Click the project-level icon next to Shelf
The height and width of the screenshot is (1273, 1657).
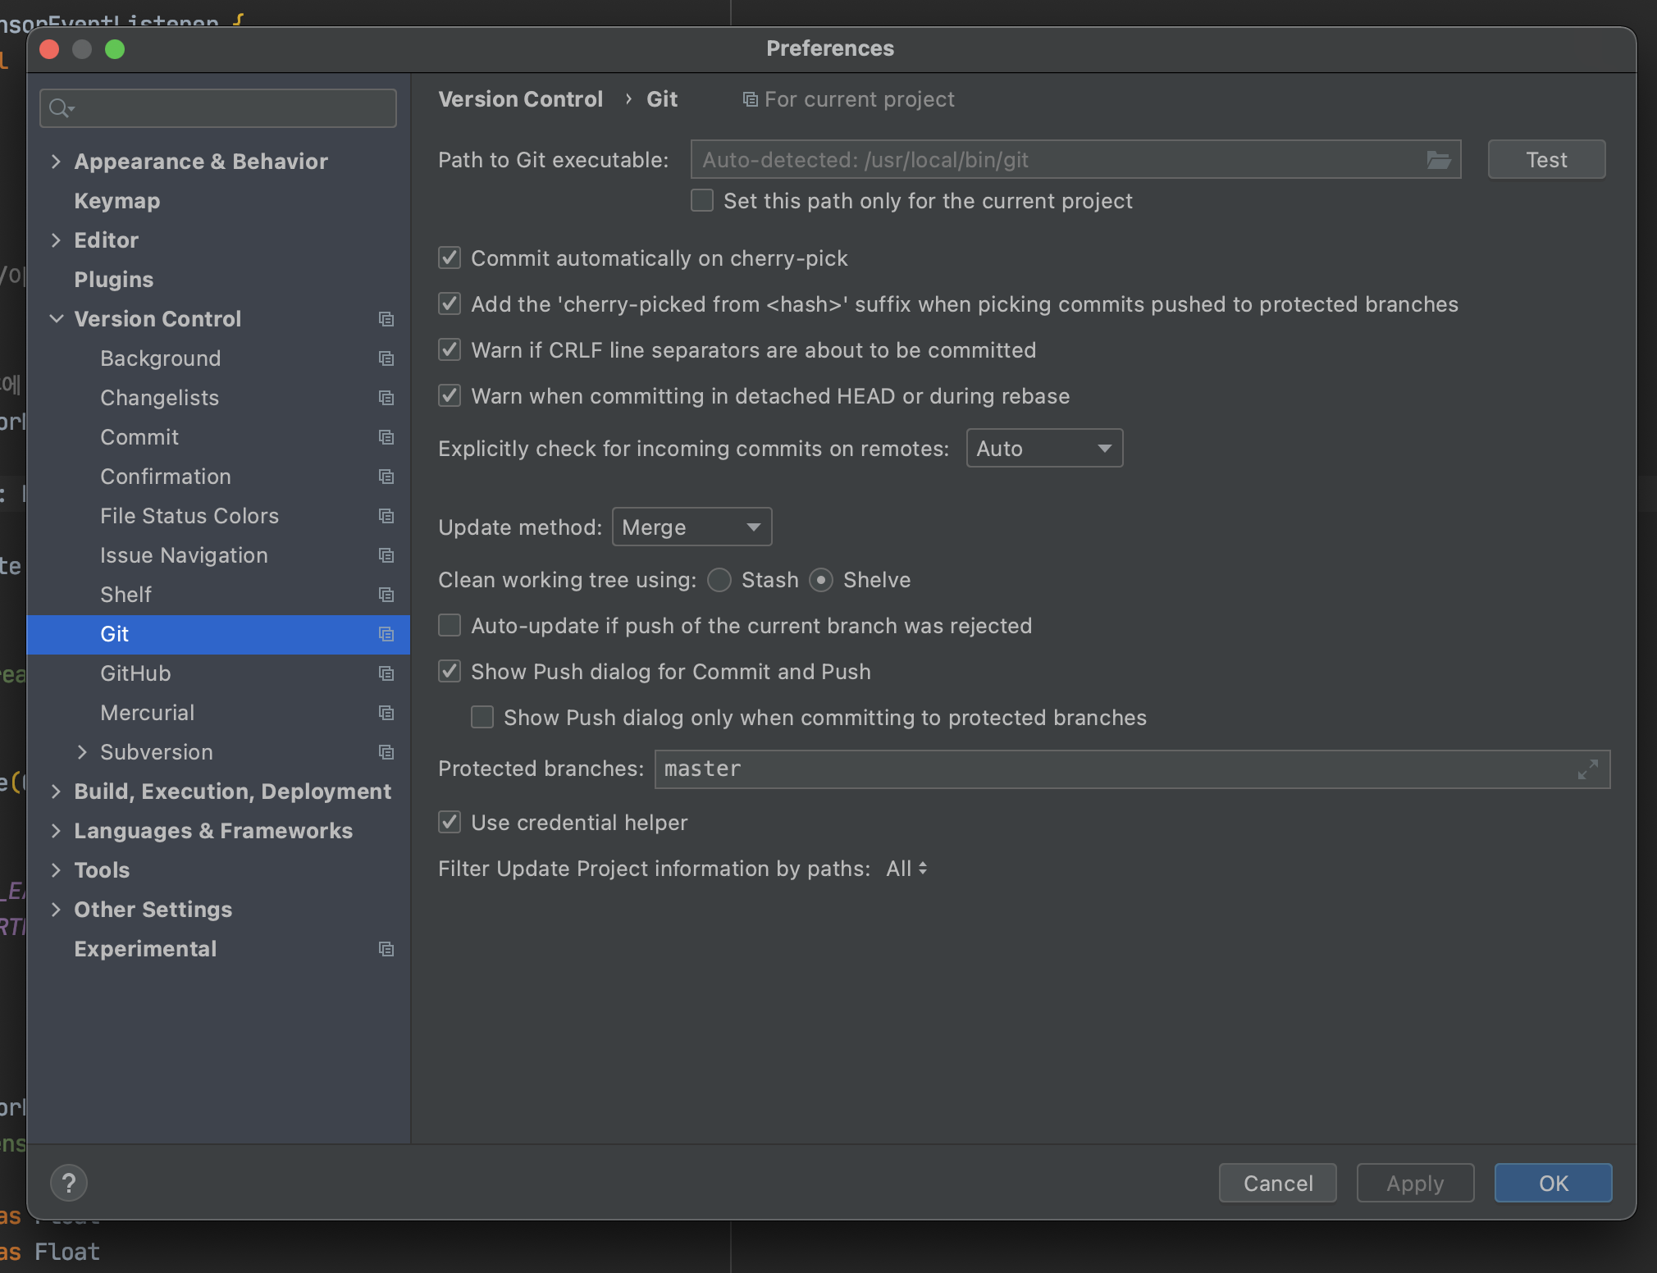[x=386, y=595]
